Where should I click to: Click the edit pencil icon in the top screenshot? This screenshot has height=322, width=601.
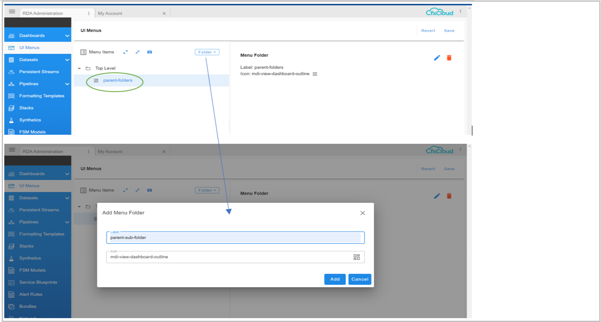coord(437,58)
